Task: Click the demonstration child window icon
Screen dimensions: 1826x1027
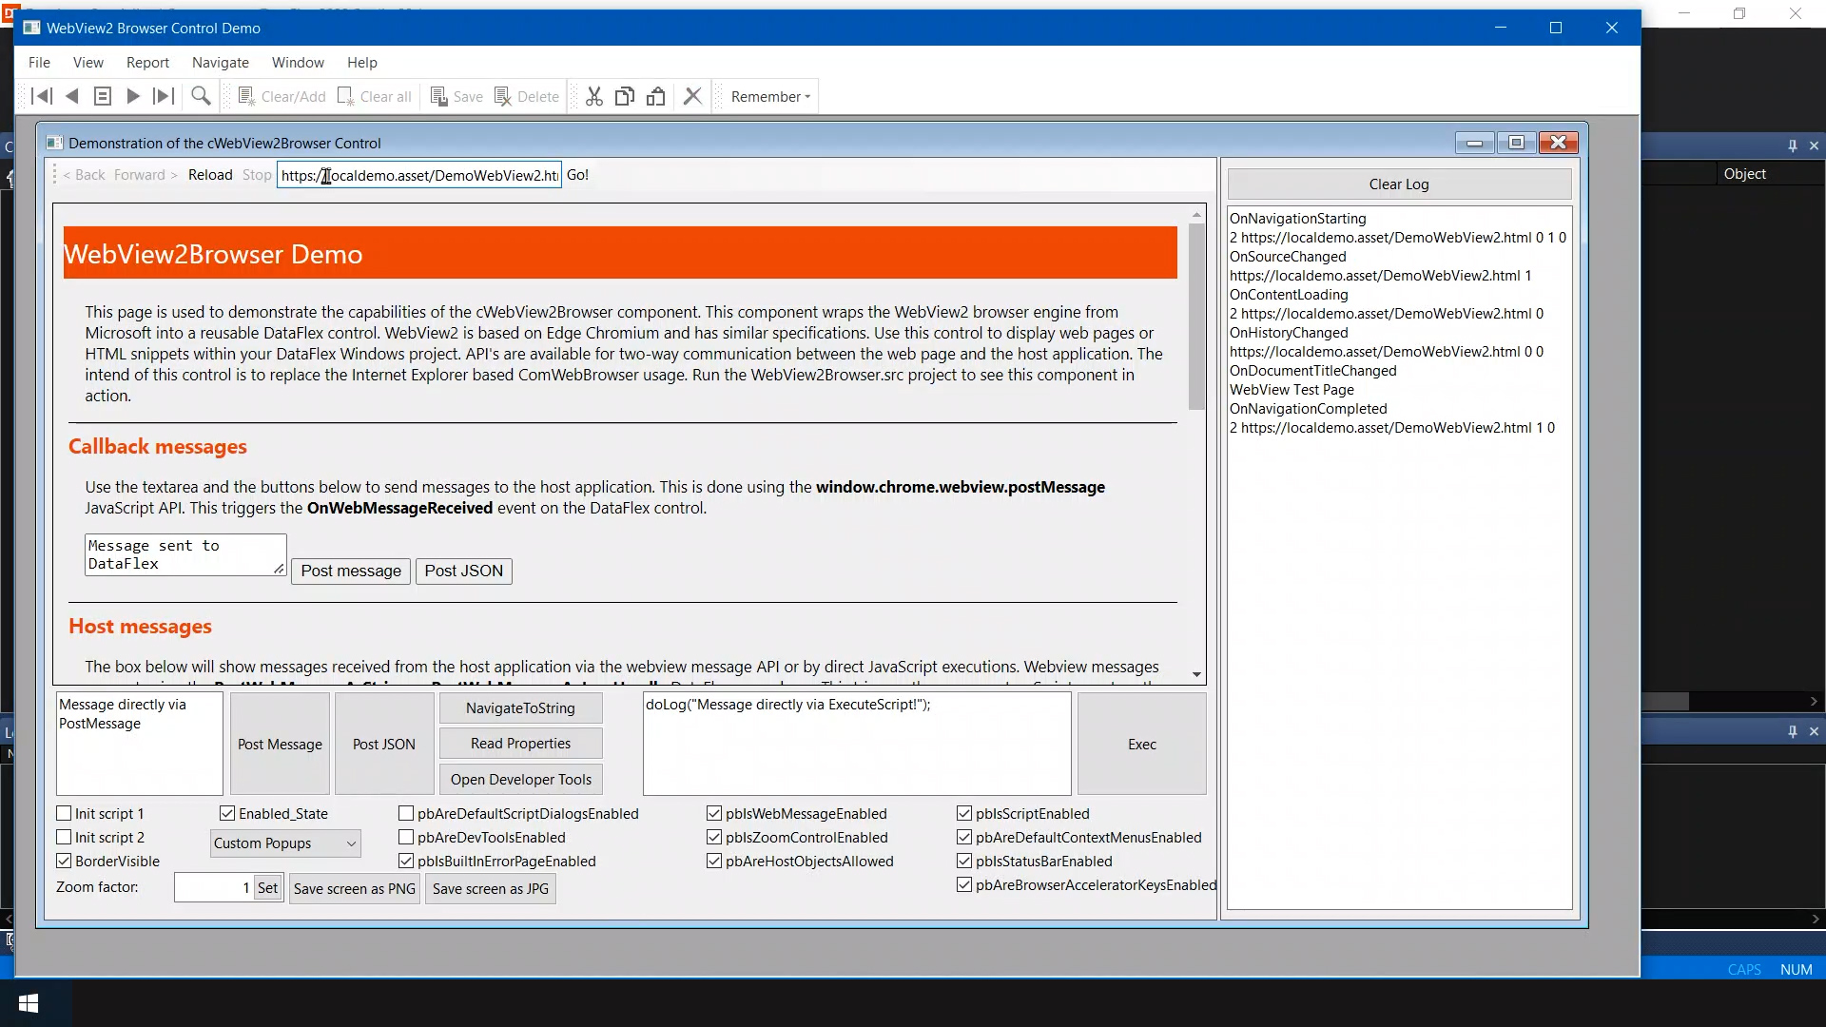Action: (54, 143)
